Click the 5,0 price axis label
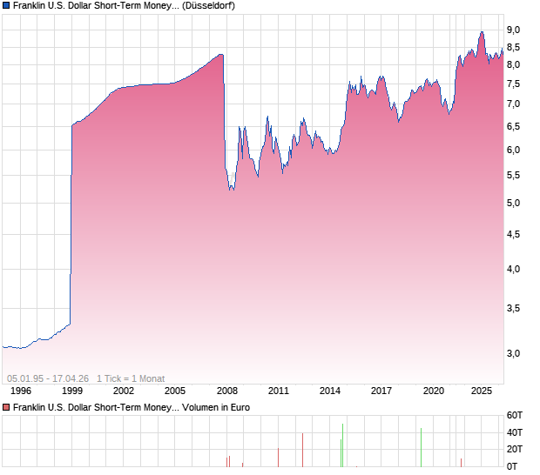This screenshot has height=475, width=540. pos(513,203)
